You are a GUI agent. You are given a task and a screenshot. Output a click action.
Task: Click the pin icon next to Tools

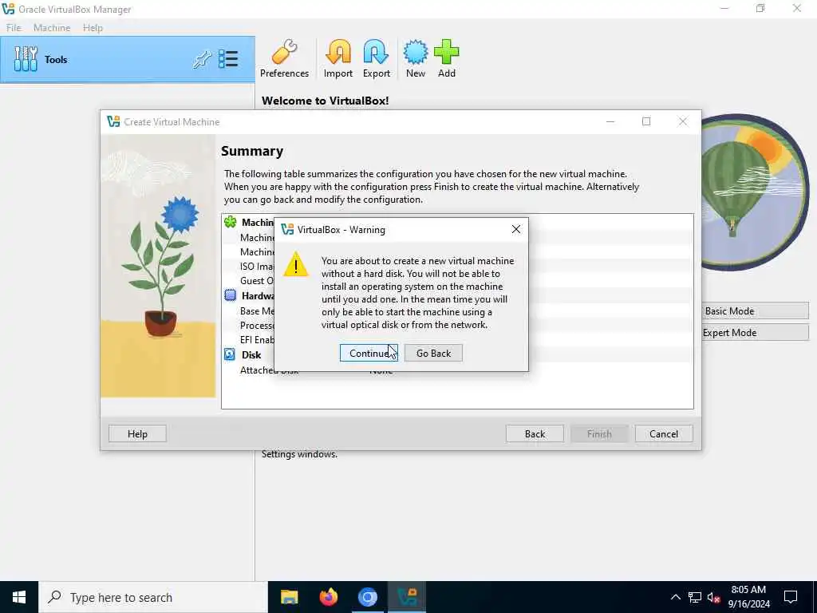(x=202, y=59)
